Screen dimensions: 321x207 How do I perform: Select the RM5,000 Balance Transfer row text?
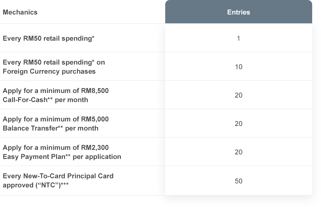click(56, 124)
